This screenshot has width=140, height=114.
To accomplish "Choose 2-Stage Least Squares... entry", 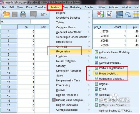I will click(x=116, y=105).
